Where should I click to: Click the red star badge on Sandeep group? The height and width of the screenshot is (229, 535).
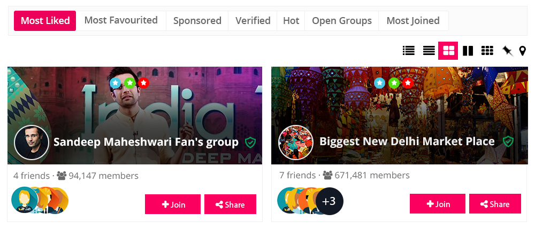[x=143, y=83]
